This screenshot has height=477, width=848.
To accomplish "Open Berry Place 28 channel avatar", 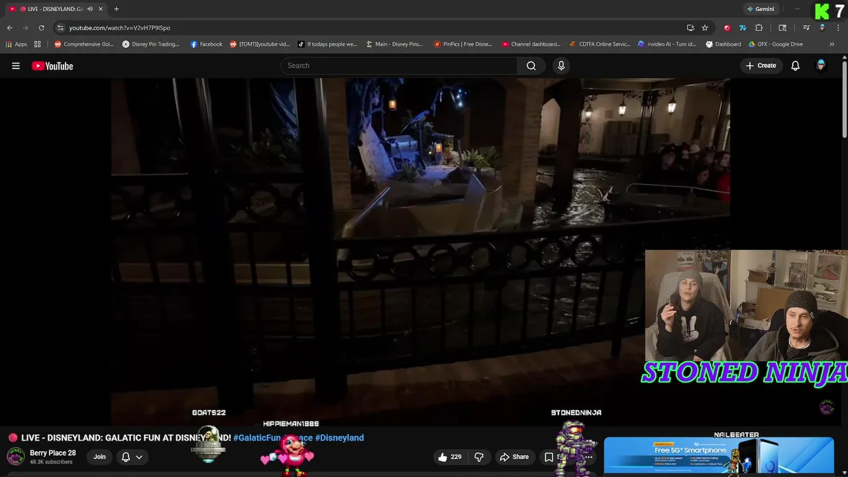I will pyautogui.click(x=16, y=456).
